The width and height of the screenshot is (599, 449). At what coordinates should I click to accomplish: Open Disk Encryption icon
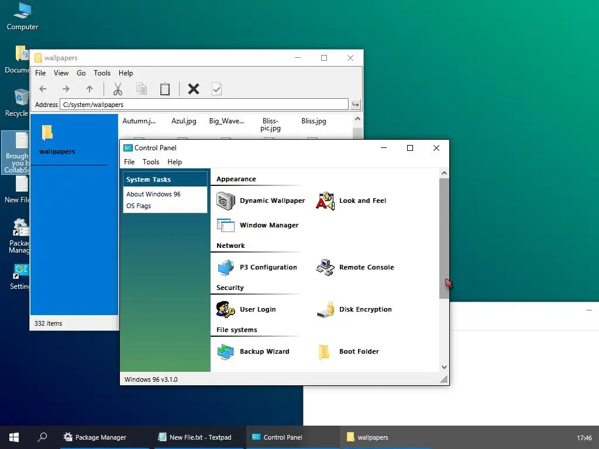[x=325, y=309]
